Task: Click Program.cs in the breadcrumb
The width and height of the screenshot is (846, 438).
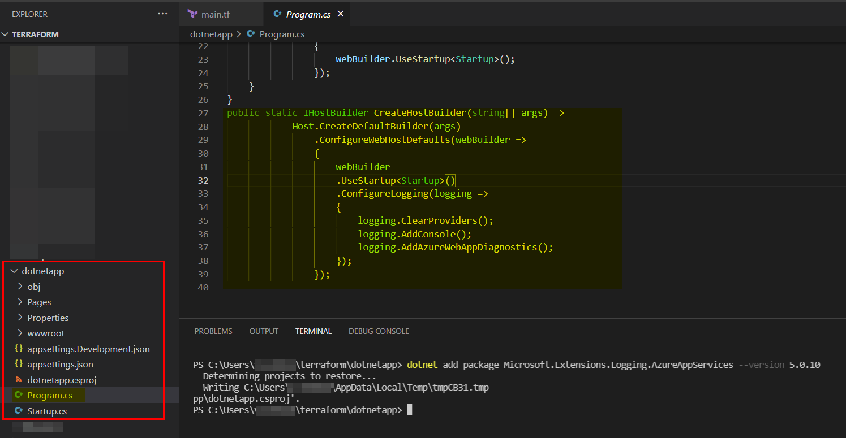Action: (282, 34)
